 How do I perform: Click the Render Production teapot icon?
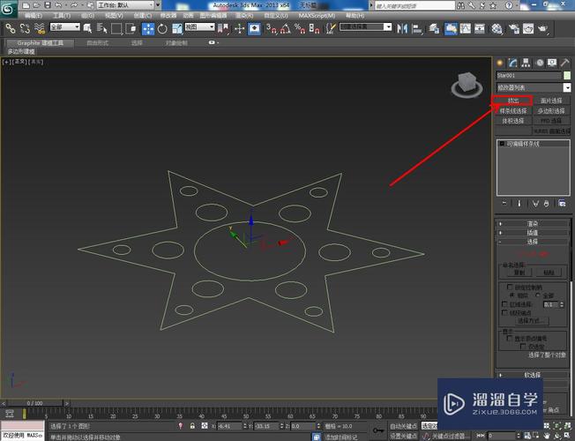pos(542,28)
